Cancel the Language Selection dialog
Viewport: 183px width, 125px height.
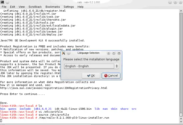click(111, 76)
